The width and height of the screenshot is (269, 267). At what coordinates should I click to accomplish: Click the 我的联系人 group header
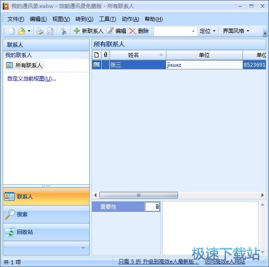[x=46, y=55]
